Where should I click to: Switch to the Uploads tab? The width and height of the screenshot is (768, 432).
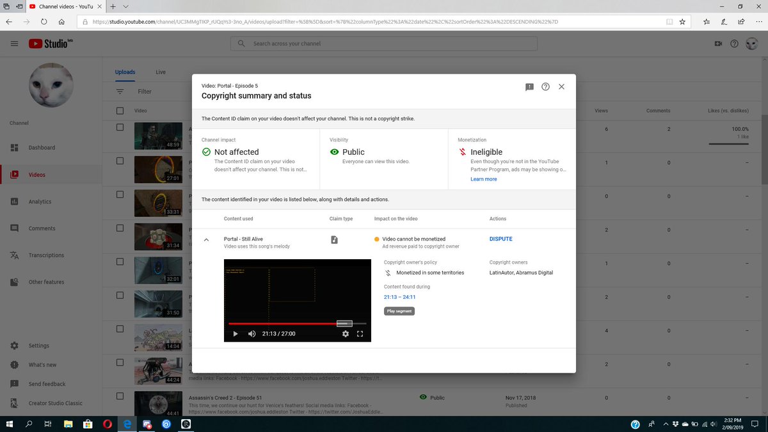click(x=125, y=72)
